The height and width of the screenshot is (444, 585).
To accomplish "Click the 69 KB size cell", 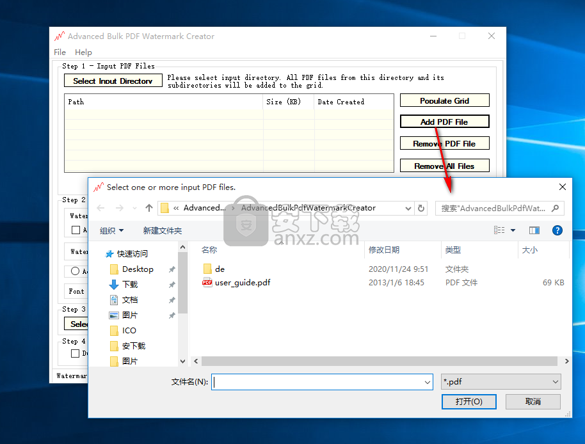I will pos(553,283).
